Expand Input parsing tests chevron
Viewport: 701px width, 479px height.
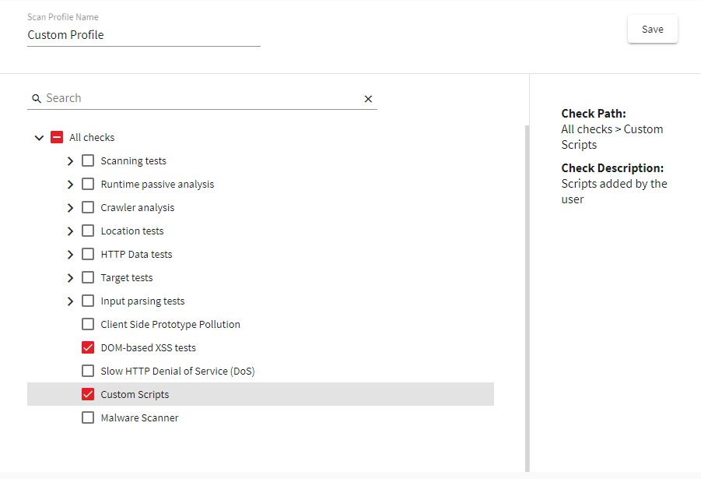click(x=71, y=301)
